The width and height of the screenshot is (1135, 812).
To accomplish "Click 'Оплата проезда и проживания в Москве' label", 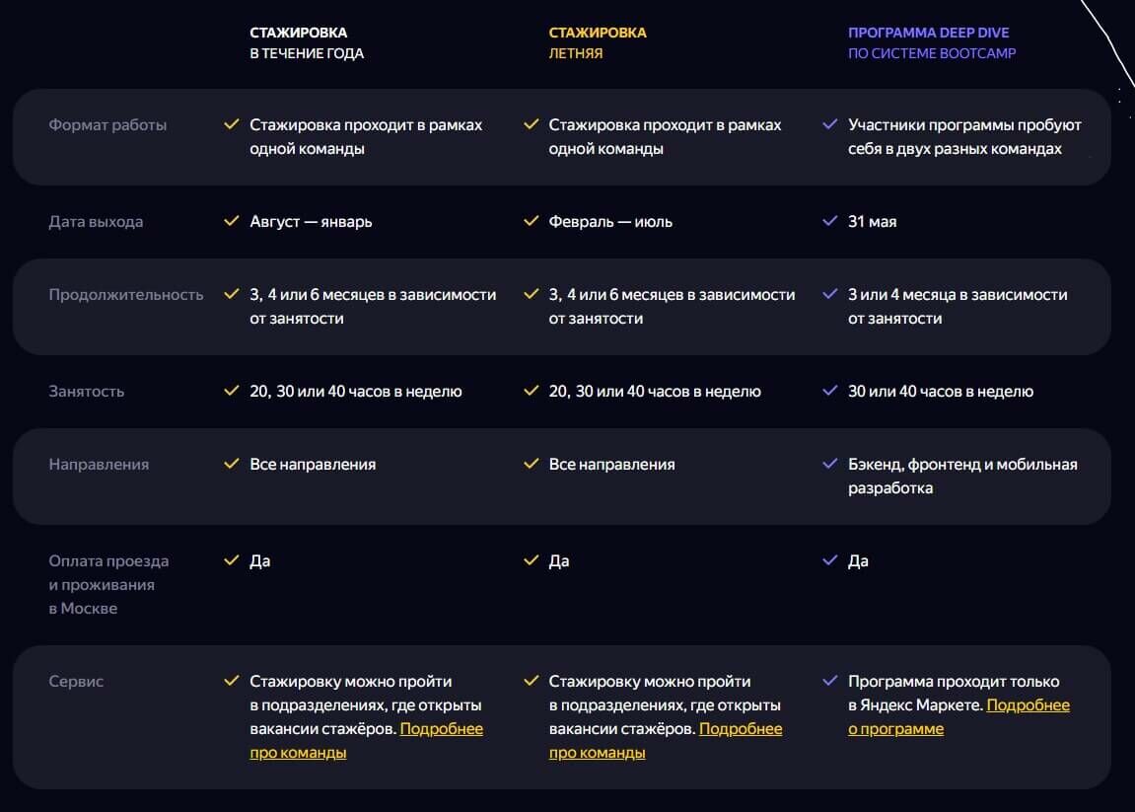I will point(108,584).
